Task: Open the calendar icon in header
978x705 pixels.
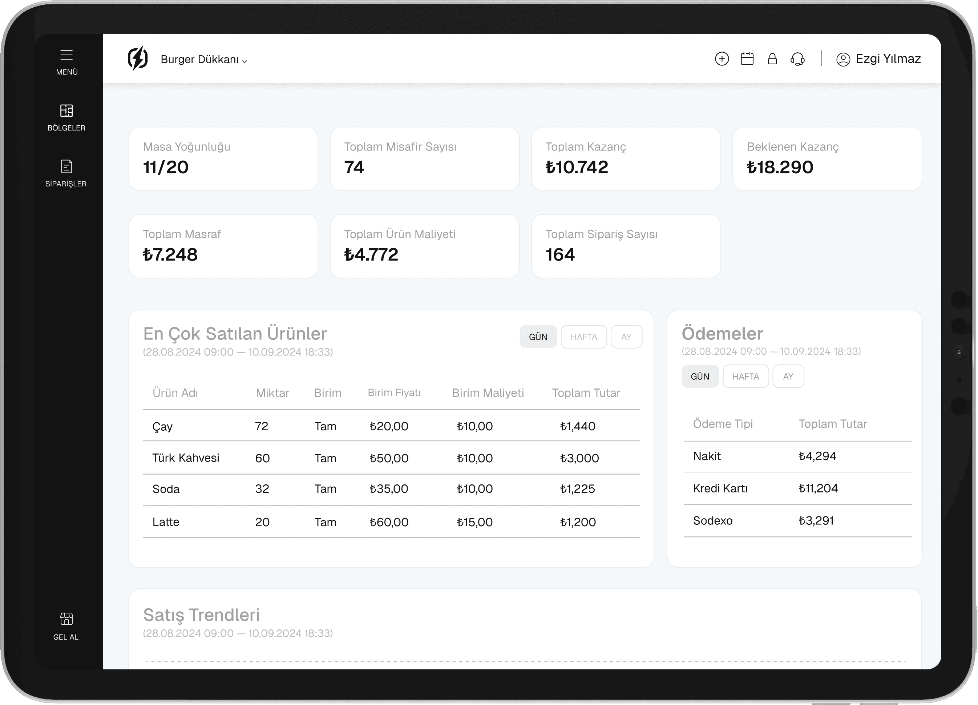Action: [x=747, y=59]
